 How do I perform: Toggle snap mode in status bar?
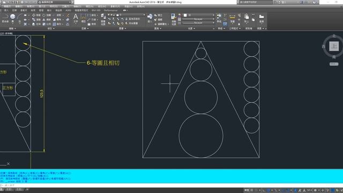tap(256, 190)
